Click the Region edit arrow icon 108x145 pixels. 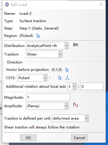(38, 36)
